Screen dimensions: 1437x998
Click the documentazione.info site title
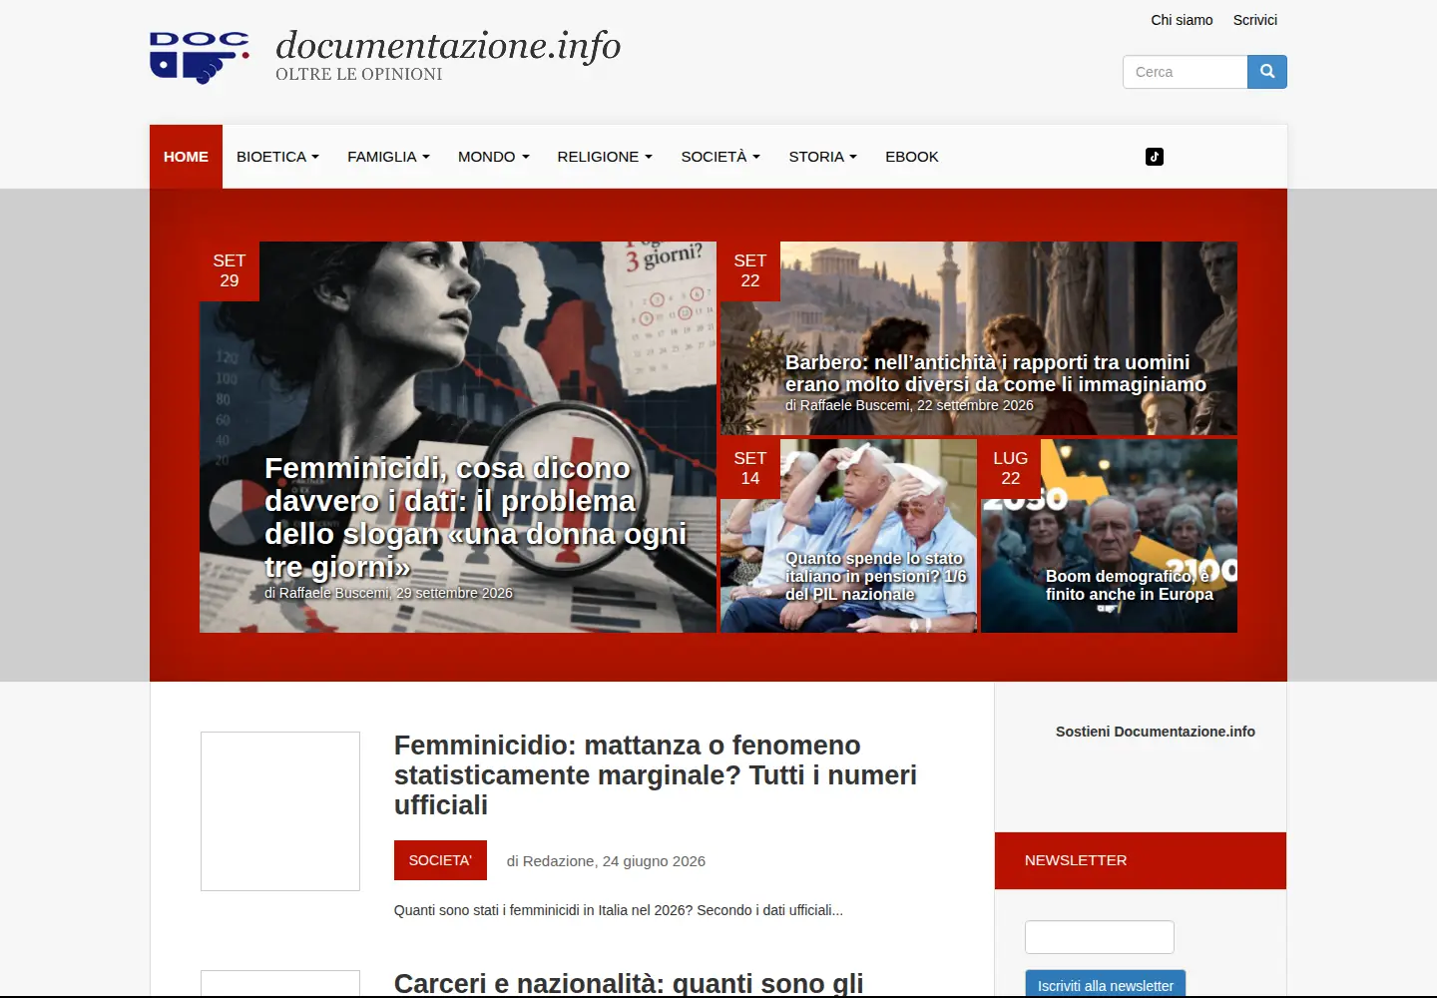point(448,45)
